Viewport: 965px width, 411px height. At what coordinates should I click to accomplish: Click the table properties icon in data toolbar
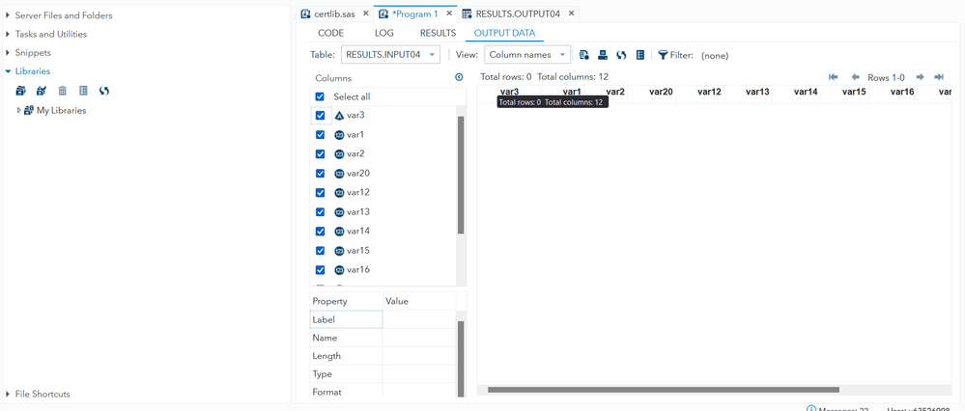coord(640,55)
